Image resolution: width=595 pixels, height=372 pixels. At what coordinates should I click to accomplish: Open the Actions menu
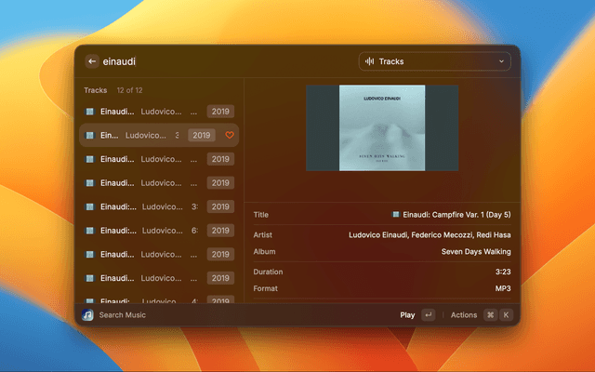coord(463,314)
